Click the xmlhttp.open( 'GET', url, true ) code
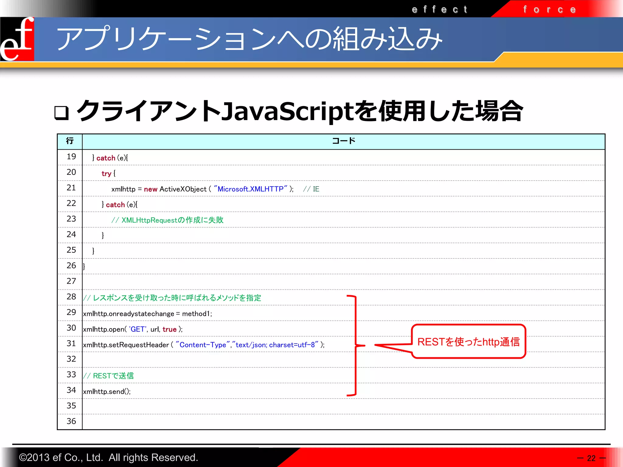This screenshot has width=623, height=467. (x=133, y=329)
